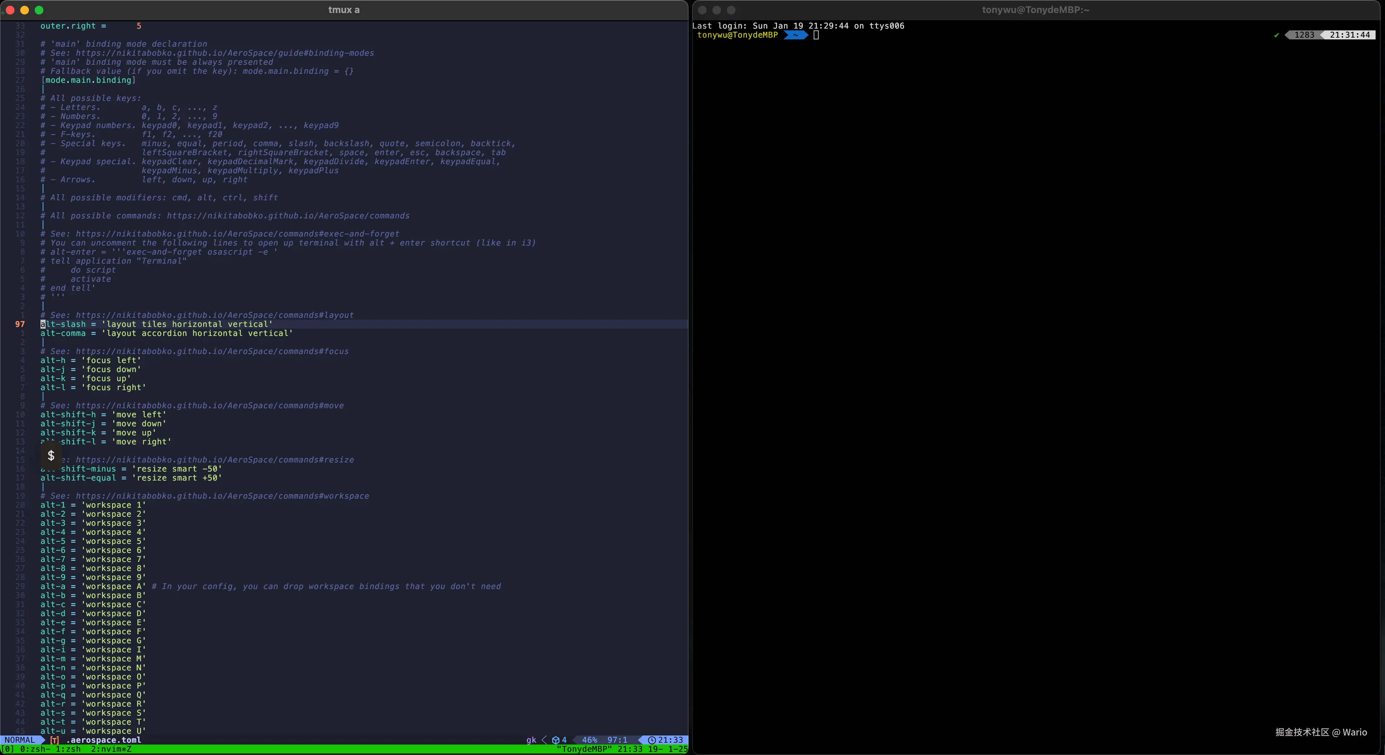The image size is (1385, 755).
Task: Click the alt-comma accordion layout line
Action: [x=166, y=333]
